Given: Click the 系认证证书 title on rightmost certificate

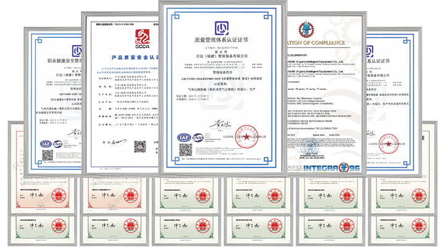Looking at the screenshot, I should [378, 61].
